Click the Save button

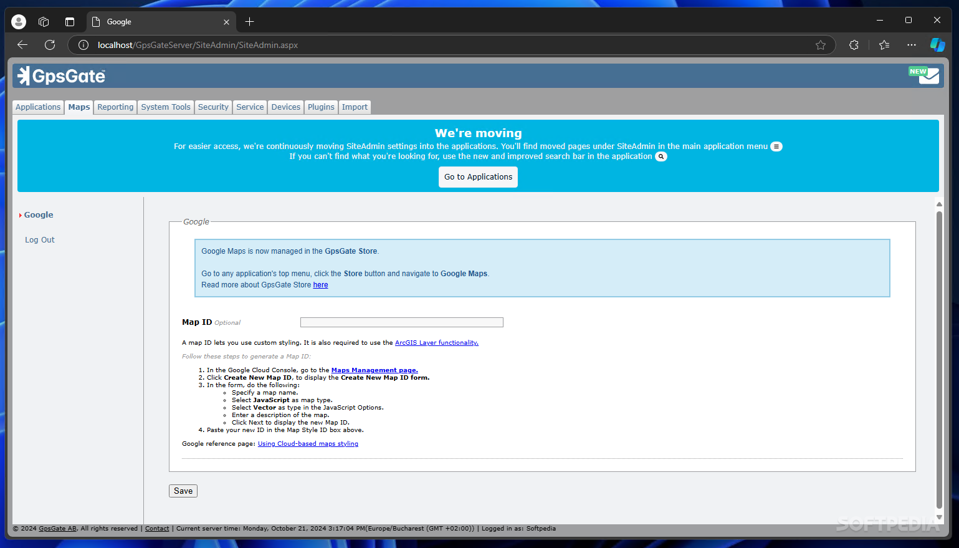tap(183, 491)
